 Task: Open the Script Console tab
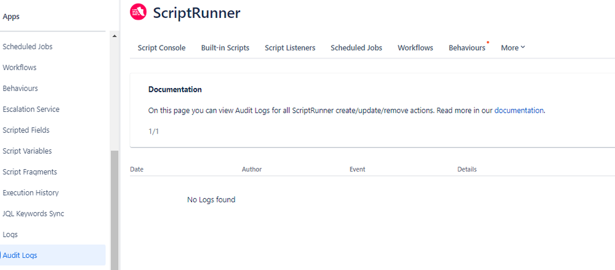(x=161, y=48)
